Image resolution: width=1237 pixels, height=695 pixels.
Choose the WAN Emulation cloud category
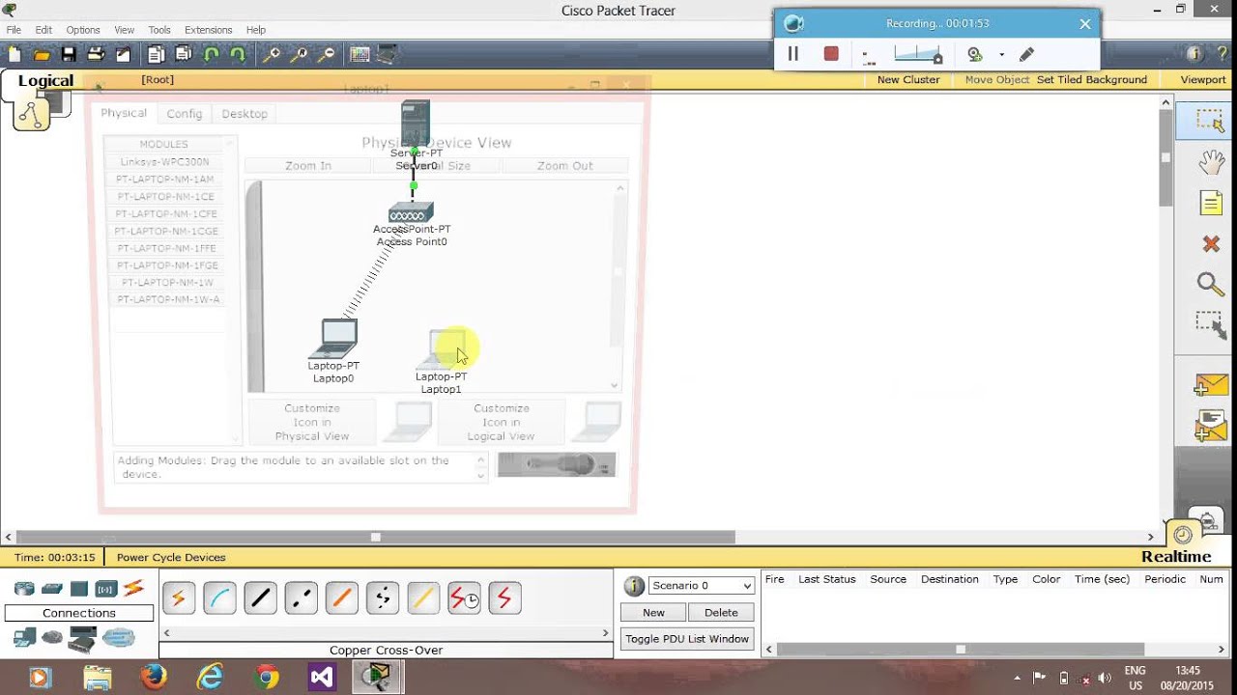pos(52,637)
